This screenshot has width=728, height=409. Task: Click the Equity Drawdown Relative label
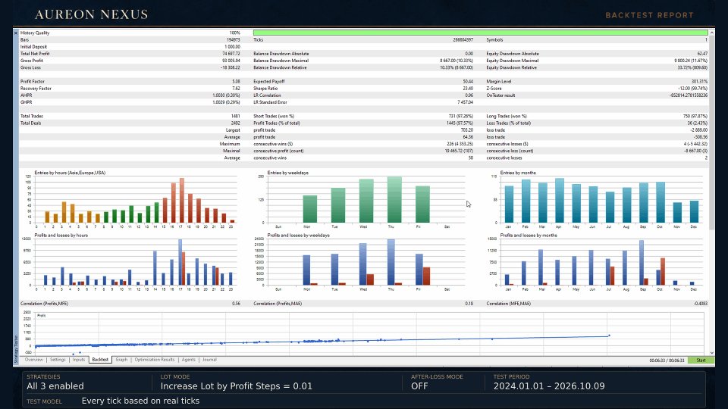point(512,67)
